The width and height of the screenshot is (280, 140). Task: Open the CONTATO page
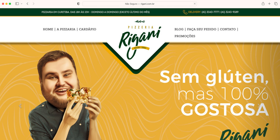pos(228,29)
